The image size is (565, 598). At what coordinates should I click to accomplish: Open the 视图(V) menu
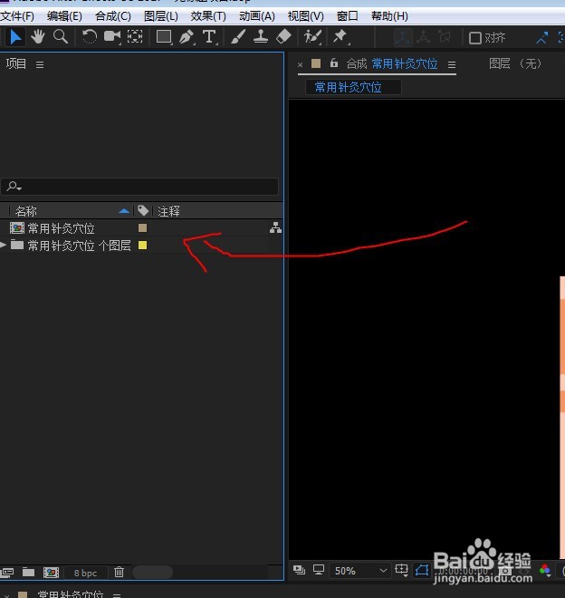click(x=305, y=16)
